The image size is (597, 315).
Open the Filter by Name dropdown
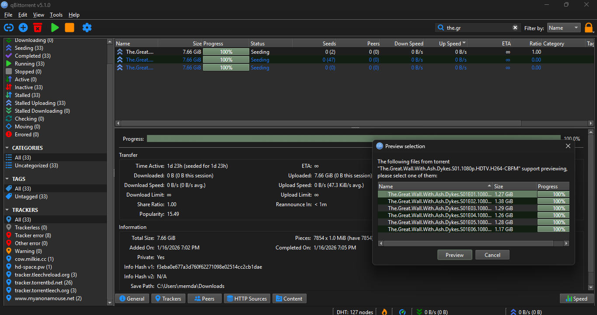pyautogui.click(x=564, y=28)
